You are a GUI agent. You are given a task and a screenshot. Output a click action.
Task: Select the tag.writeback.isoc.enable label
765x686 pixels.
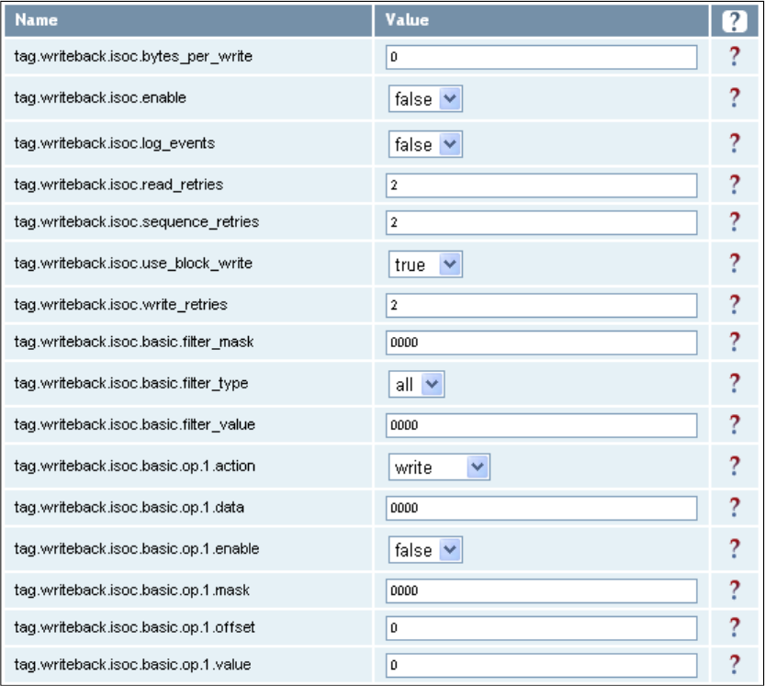pyautogui.click(x=100, y=97)
